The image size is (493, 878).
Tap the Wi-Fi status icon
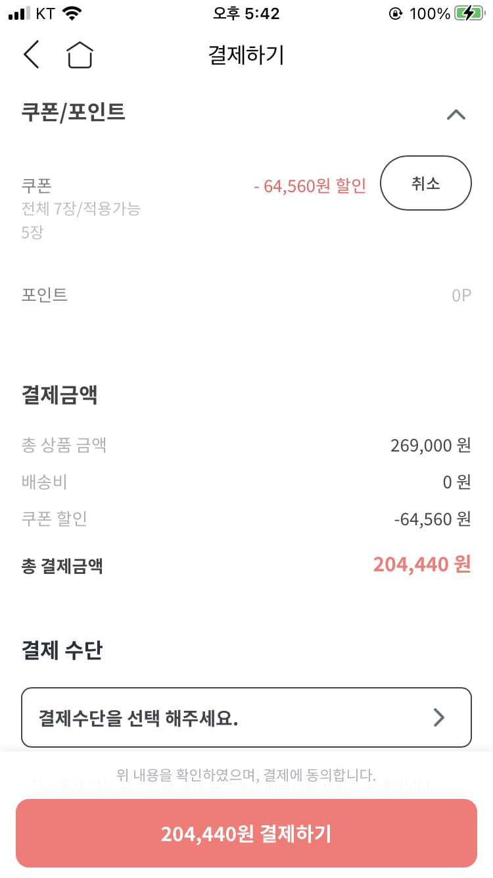[x=73, y=13]
